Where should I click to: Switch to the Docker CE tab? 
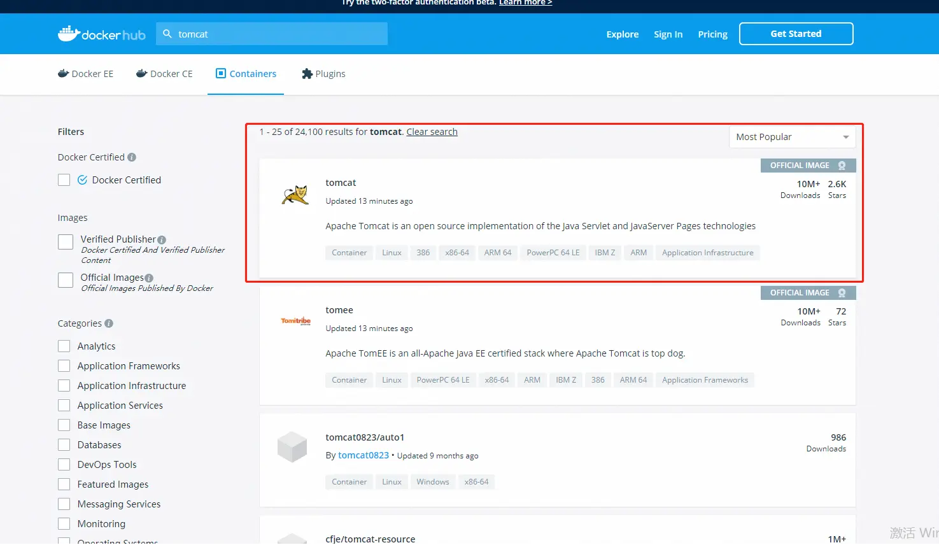(x=164, y=74)
